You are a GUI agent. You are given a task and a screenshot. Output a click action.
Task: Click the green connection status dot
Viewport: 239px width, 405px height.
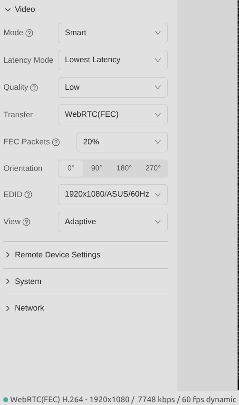[5, 400]
